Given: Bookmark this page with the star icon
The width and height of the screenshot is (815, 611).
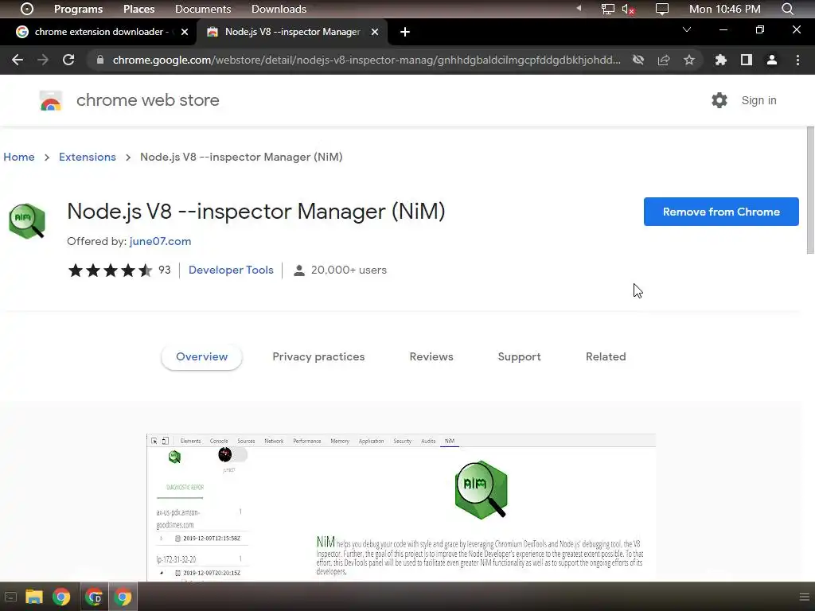Looking at the screenshot, I should click(x=689, y=60).
